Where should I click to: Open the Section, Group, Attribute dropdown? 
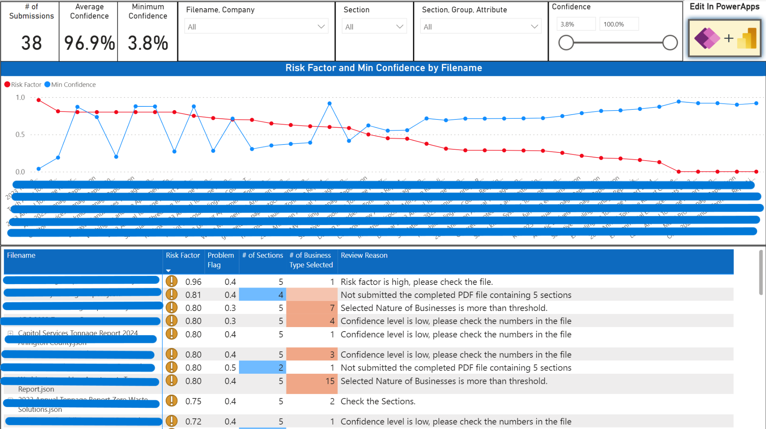coord(534,26)
